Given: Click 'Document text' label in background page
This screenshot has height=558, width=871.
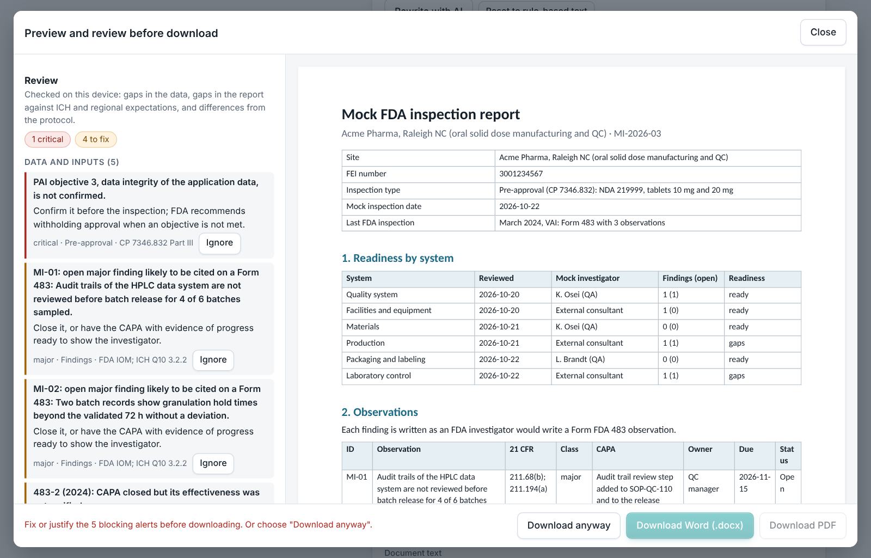Looking at the screenshot, I should (413, 553).
